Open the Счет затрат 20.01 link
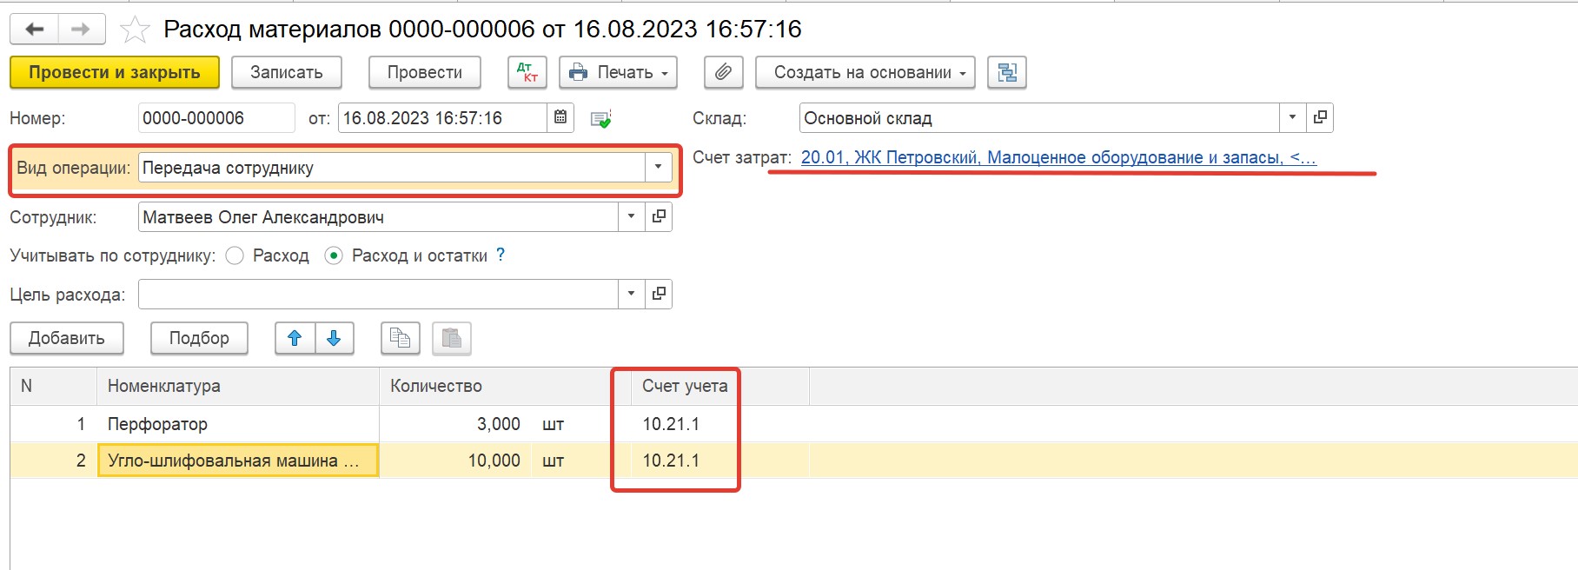Screen dimensions: 1578x570 pyautogui.click(x=1058, y=157)
